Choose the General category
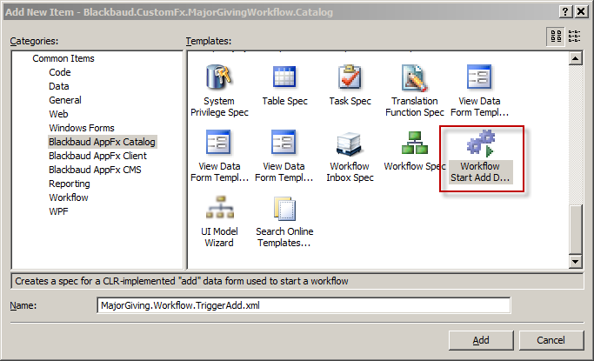Viewport: 594px width, 361px height. coord(64,100)
